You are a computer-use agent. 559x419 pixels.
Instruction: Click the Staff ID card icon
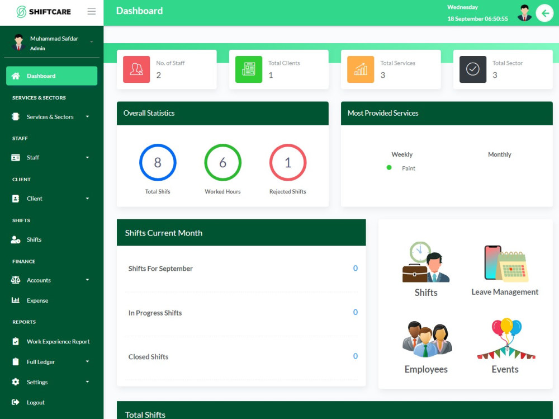click(15, 157)
